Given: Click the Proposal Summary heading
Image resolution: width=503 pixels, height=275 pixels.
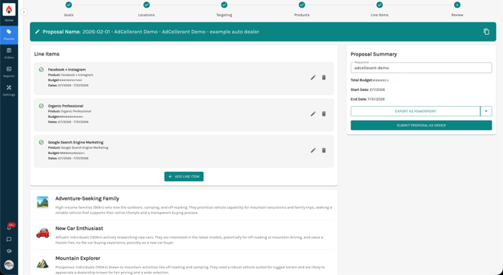Looking at the screenshot, I should coord(374,54).
